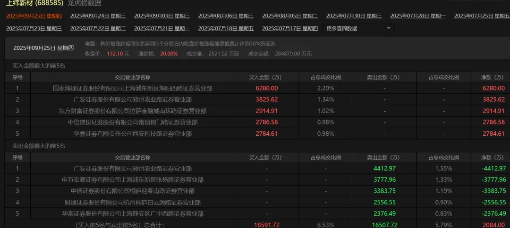Click the 申万宏源证券 张杨路 seller row

pyautogui.click(x=257, y=179)
